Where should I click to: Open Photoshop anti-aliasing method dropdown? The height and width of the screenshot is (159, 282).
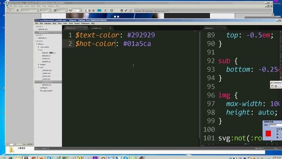tap(77, 11)
